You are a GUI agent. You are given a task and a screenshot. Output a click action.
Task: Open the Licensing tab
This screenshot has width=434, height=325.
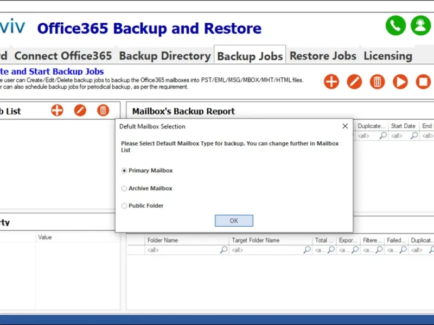[x=388, y=56]
